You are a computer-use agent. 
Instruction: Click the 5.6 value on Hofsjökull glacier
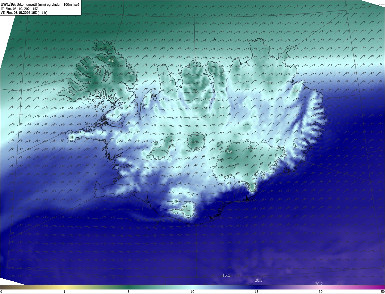pyautogui.click(x=193, y=142)
